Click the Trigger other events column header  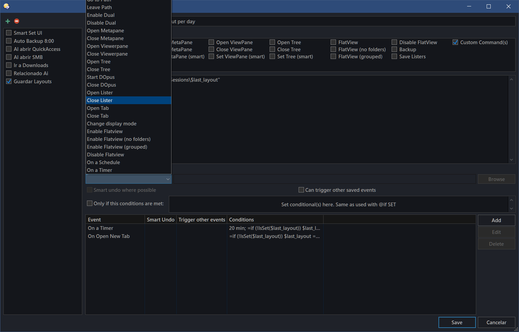click(x=202, y=219)
